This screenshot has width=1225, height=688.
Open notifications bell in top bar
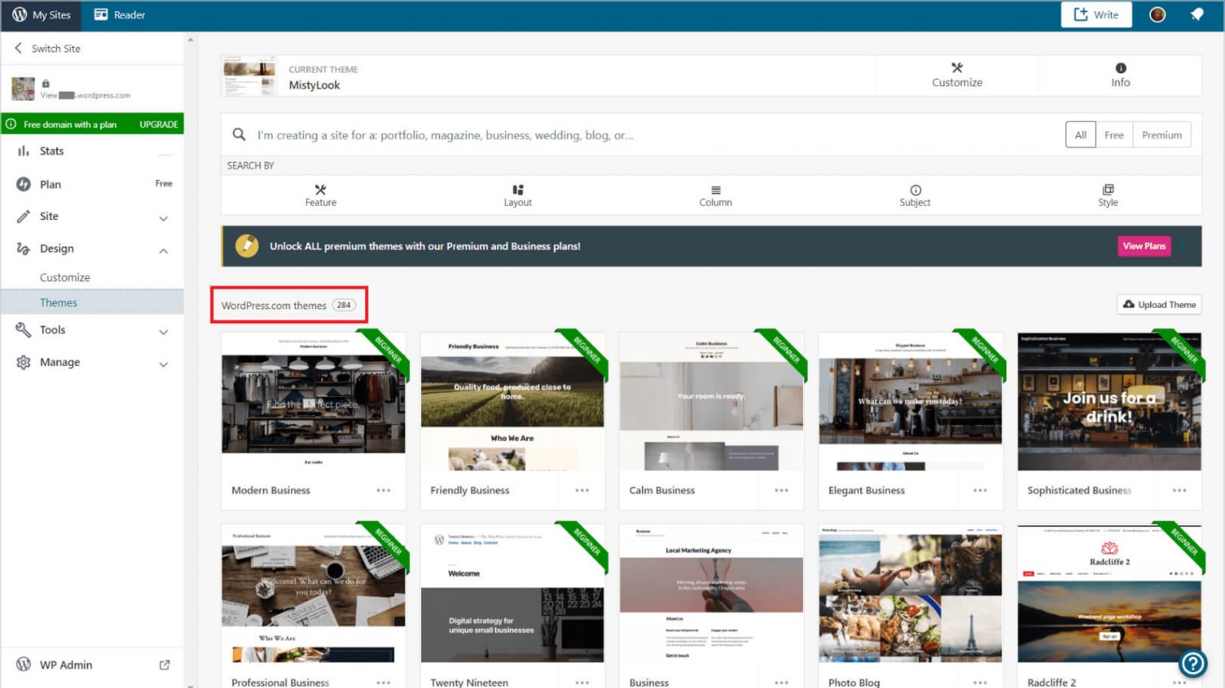1196,14
